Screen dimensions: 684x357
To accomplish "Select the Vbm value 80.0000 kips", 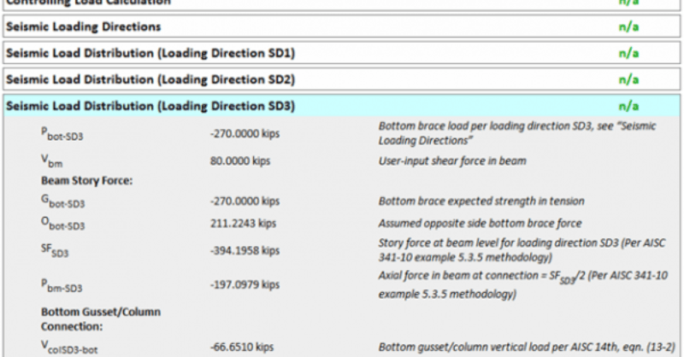I will point(243,160).
